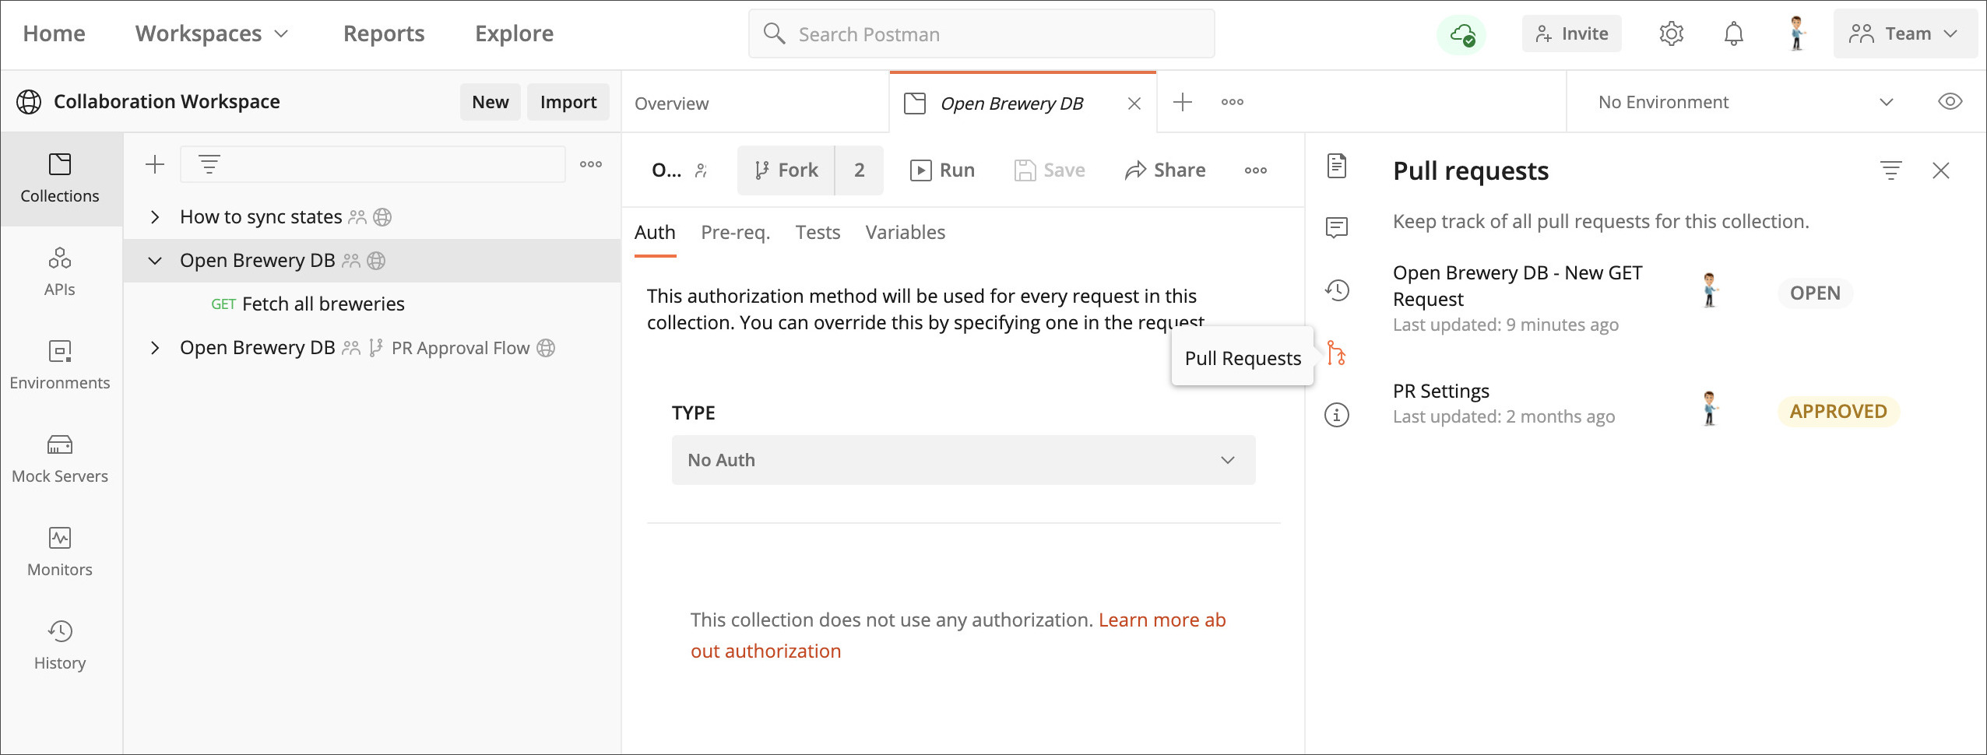Collapse the Open Brewery DB collection

pos(155,261)
